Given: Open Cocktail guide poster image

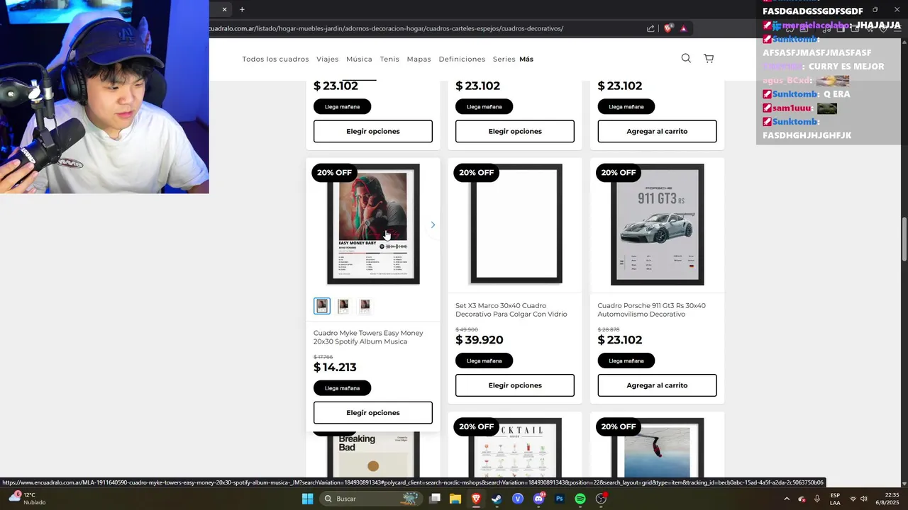Looking at the screenshot, I should point(516,448).
